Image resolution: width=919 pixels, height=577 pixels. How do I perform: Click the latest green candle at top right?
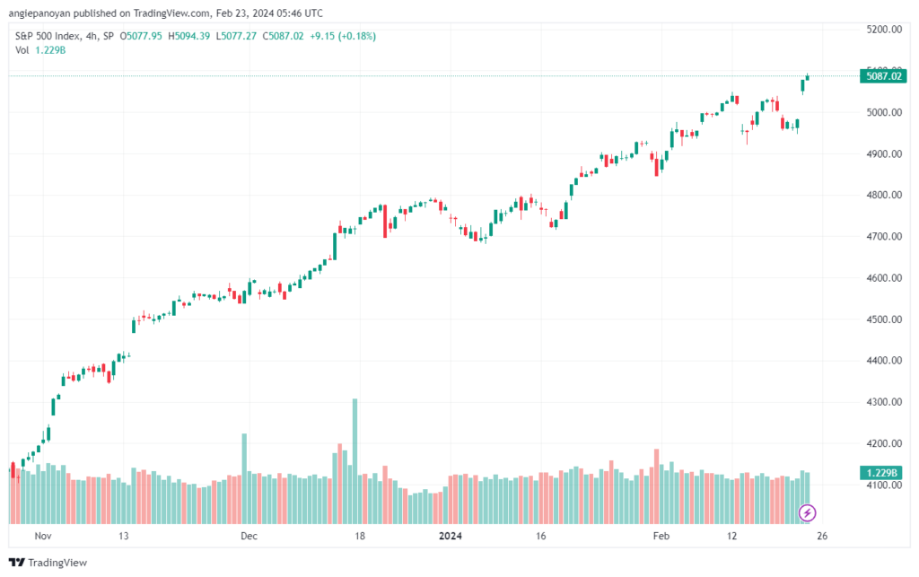pyautogui.click(x=808, y=77)
